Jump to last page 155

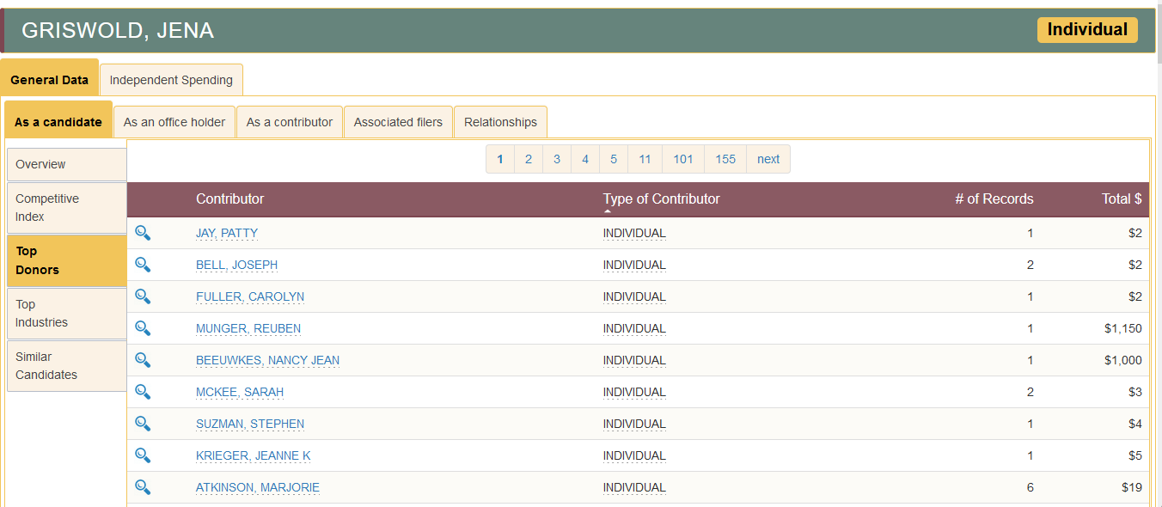[x=725, y=159]
